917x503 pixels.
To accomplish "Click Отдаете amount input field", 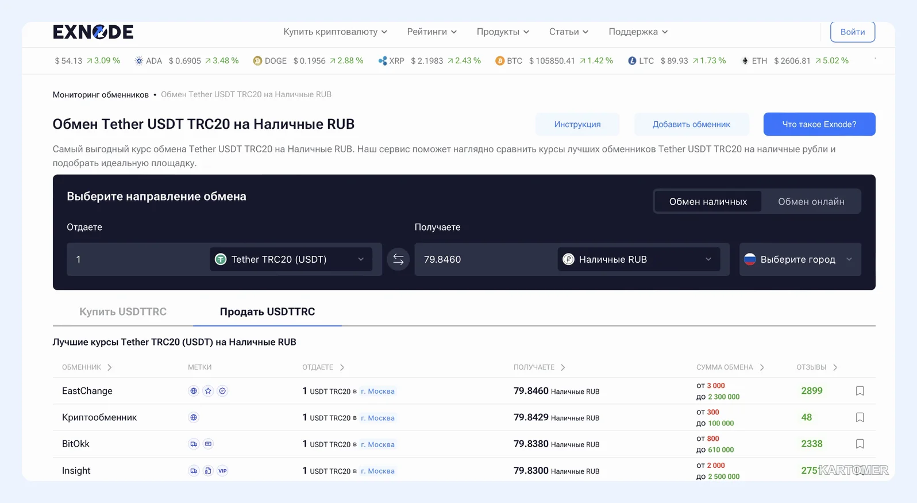I will [x=137, y=259].
